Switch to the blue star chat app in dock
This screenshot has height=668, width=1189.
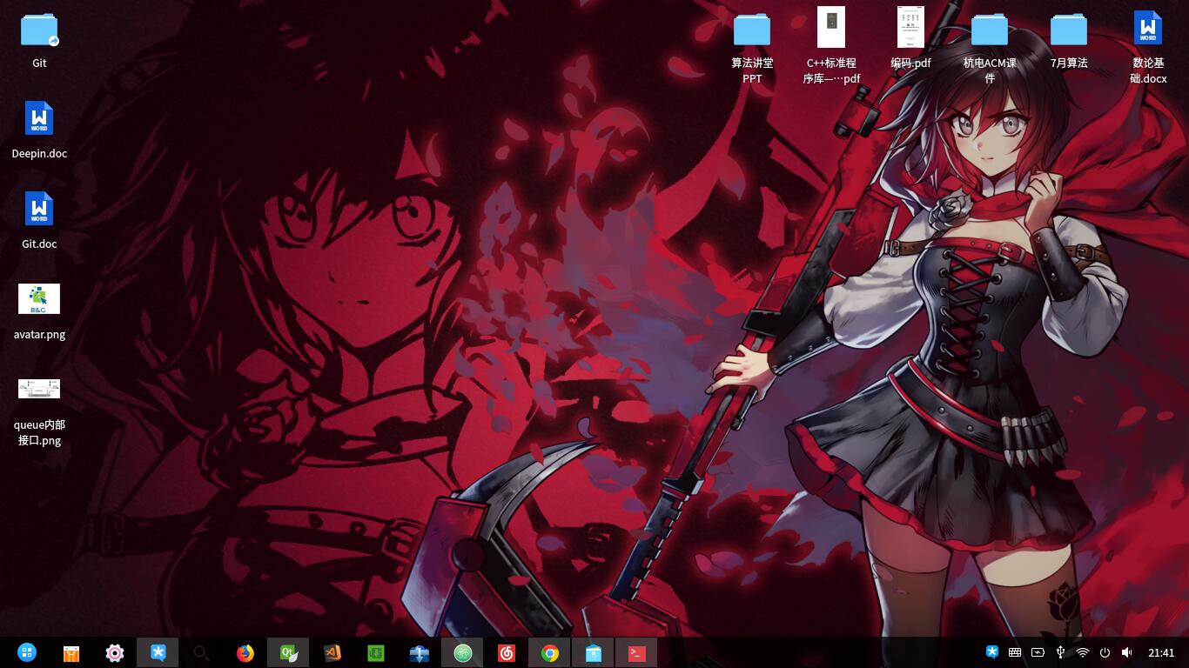pyautogui.click(x=158, y=652)
